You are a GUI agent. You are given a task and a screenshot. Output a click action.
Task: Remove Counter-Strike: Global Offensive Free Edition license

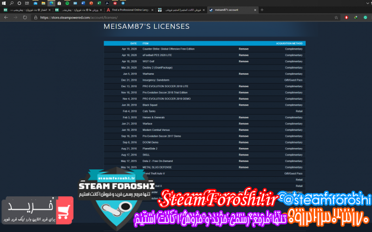[243, 49]
